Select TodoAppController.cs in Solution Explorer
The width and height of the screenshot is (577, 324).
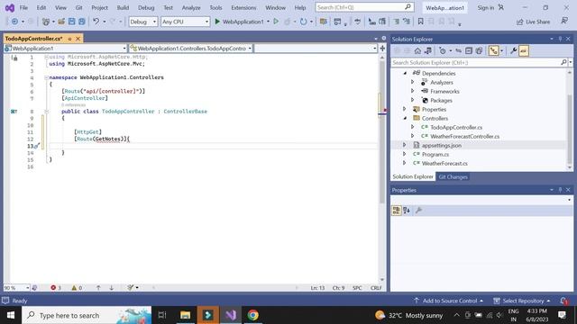coord(456,127)
